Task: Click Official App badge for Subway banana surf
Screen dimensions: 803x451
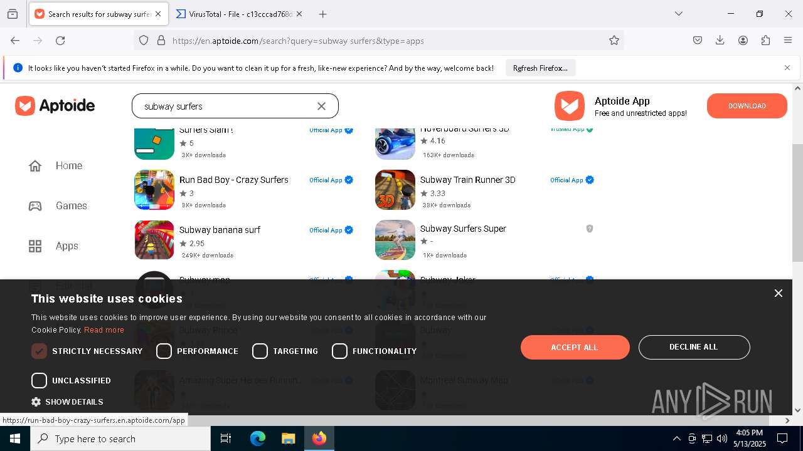Action: [x=331, y=230]
